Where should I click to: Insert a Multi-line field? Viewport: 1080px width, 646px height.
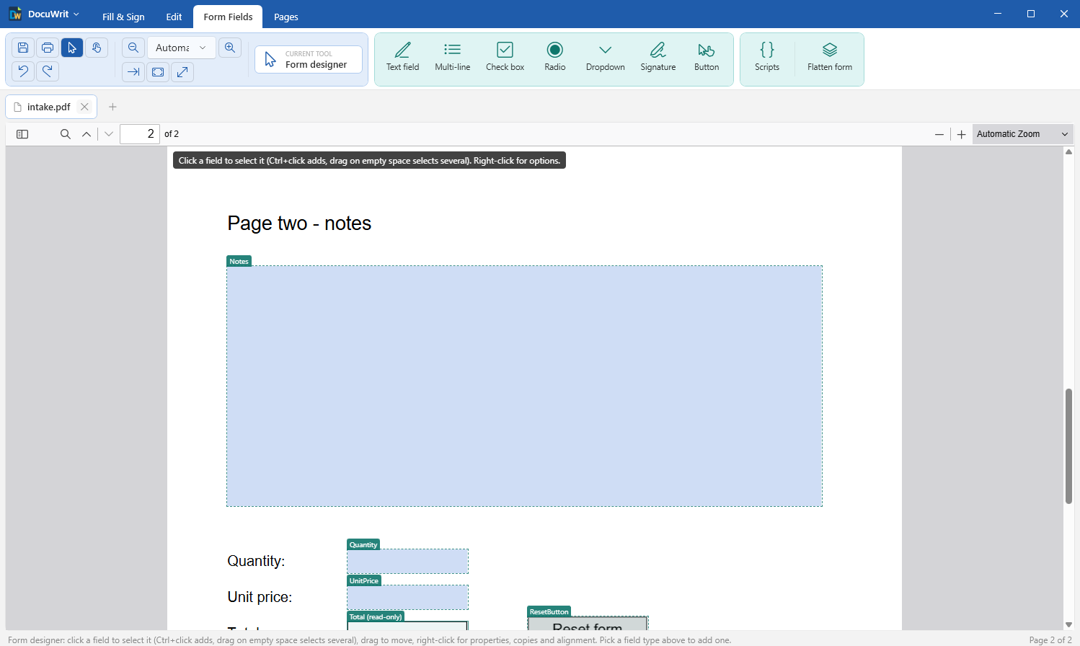click(453, 57)
